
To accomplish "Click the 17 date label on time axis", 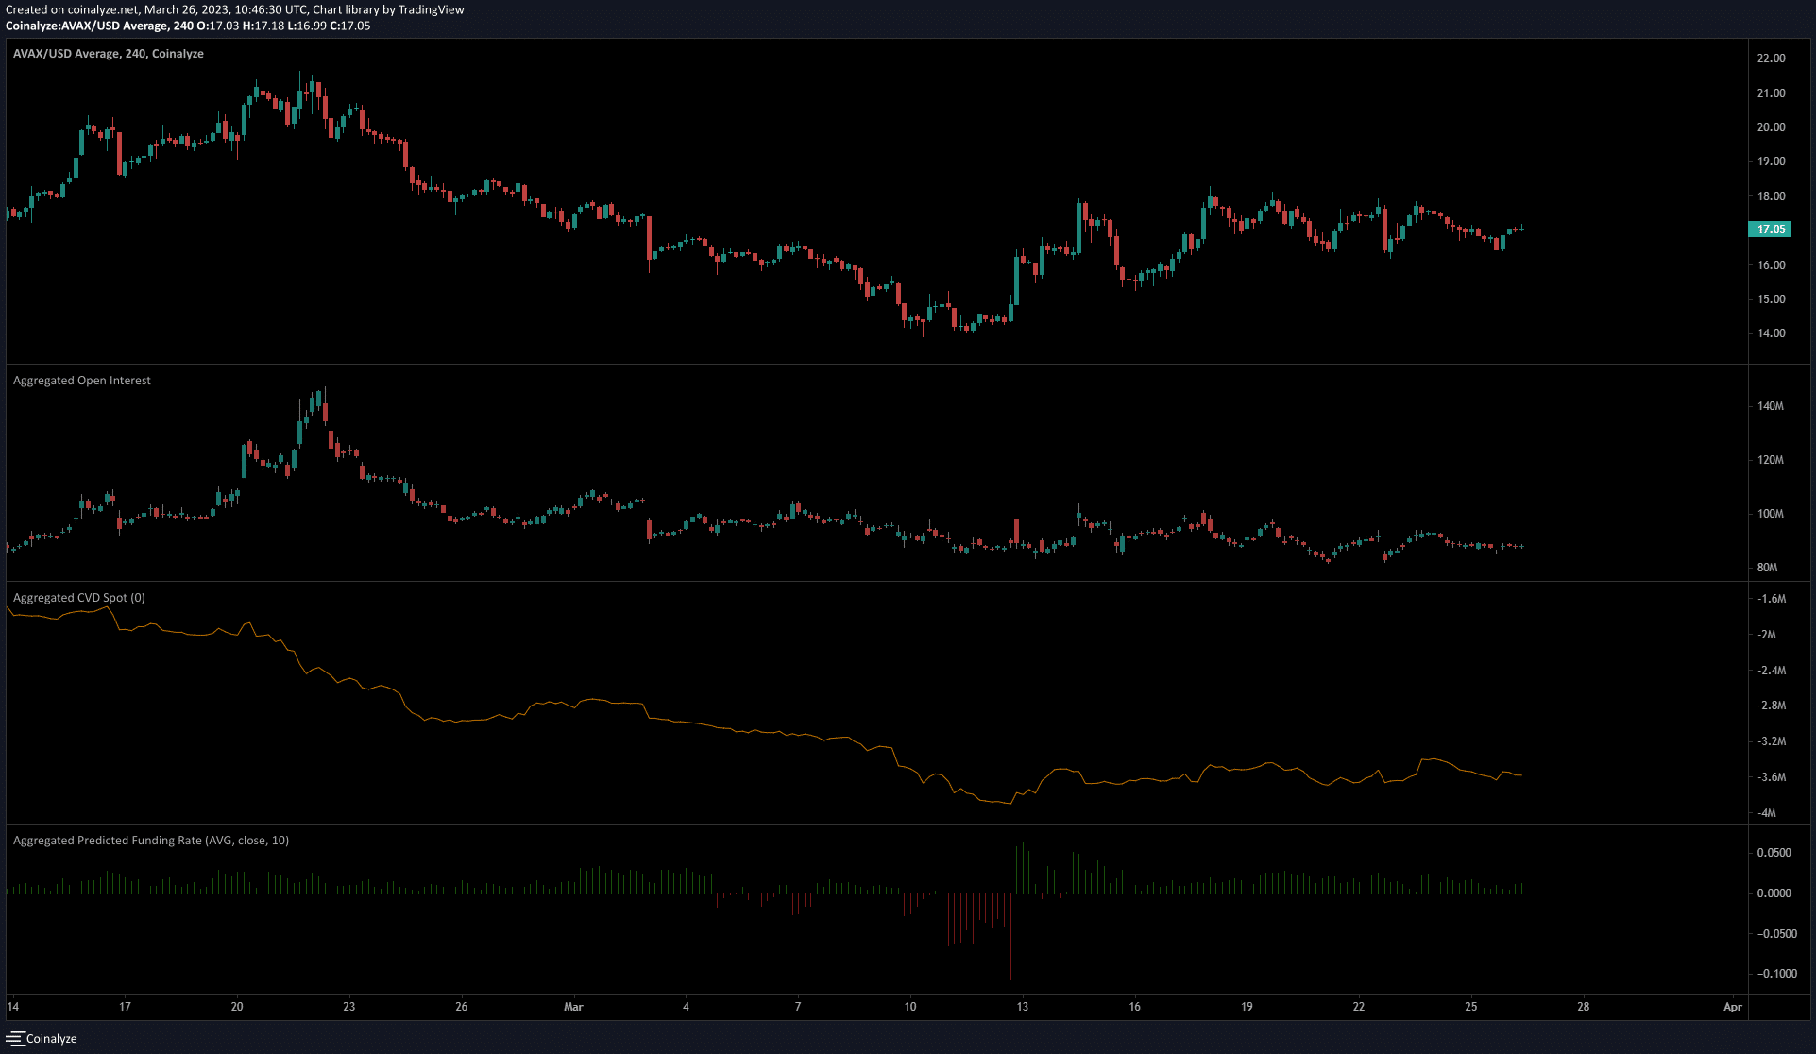I will [x=125, y=1007].
